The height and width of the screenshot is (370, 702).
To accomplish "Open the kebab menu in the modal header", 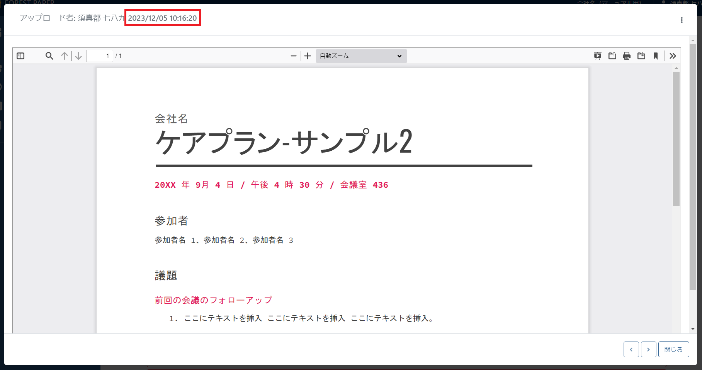I will click(x=682, y=20).
